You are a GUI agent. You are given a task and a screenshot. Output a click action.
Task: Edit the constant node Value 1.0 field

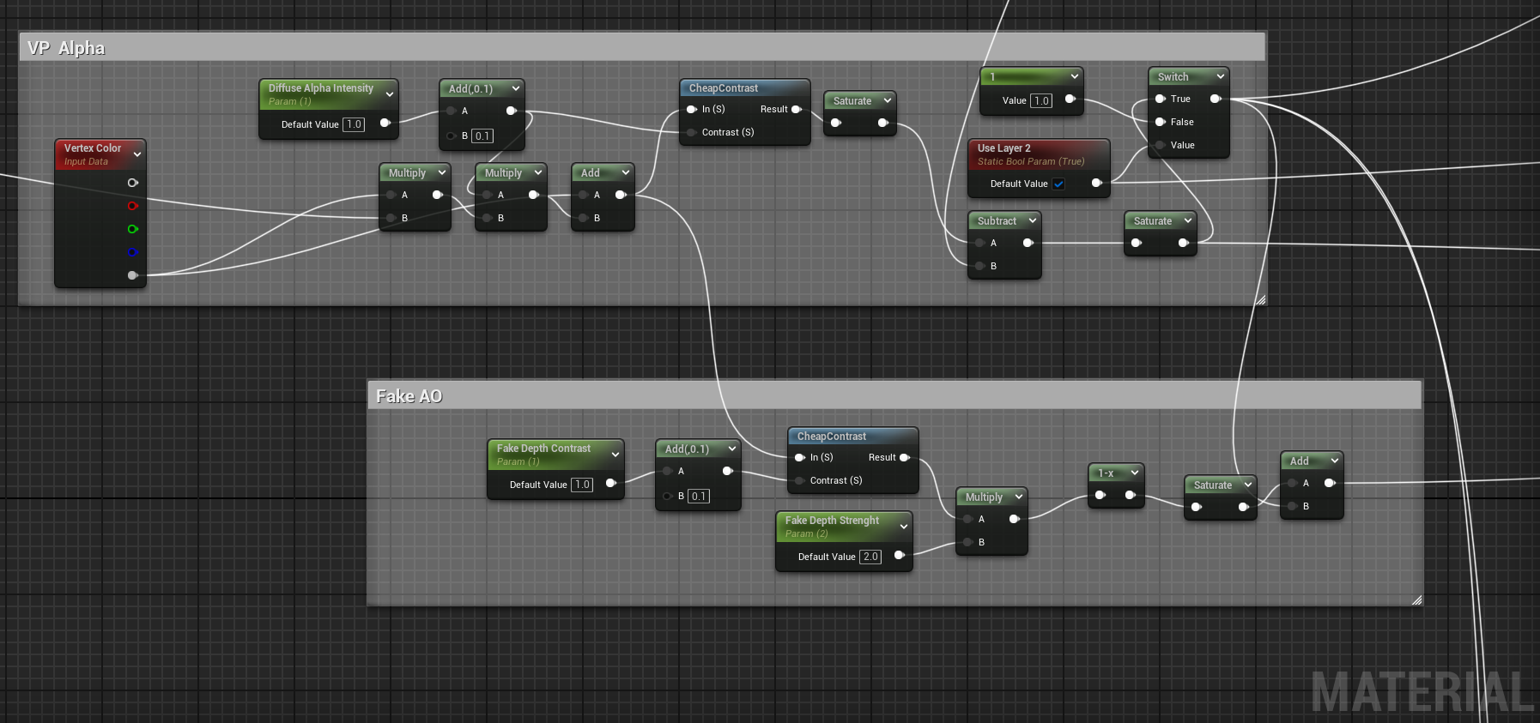pos(1041,100)
